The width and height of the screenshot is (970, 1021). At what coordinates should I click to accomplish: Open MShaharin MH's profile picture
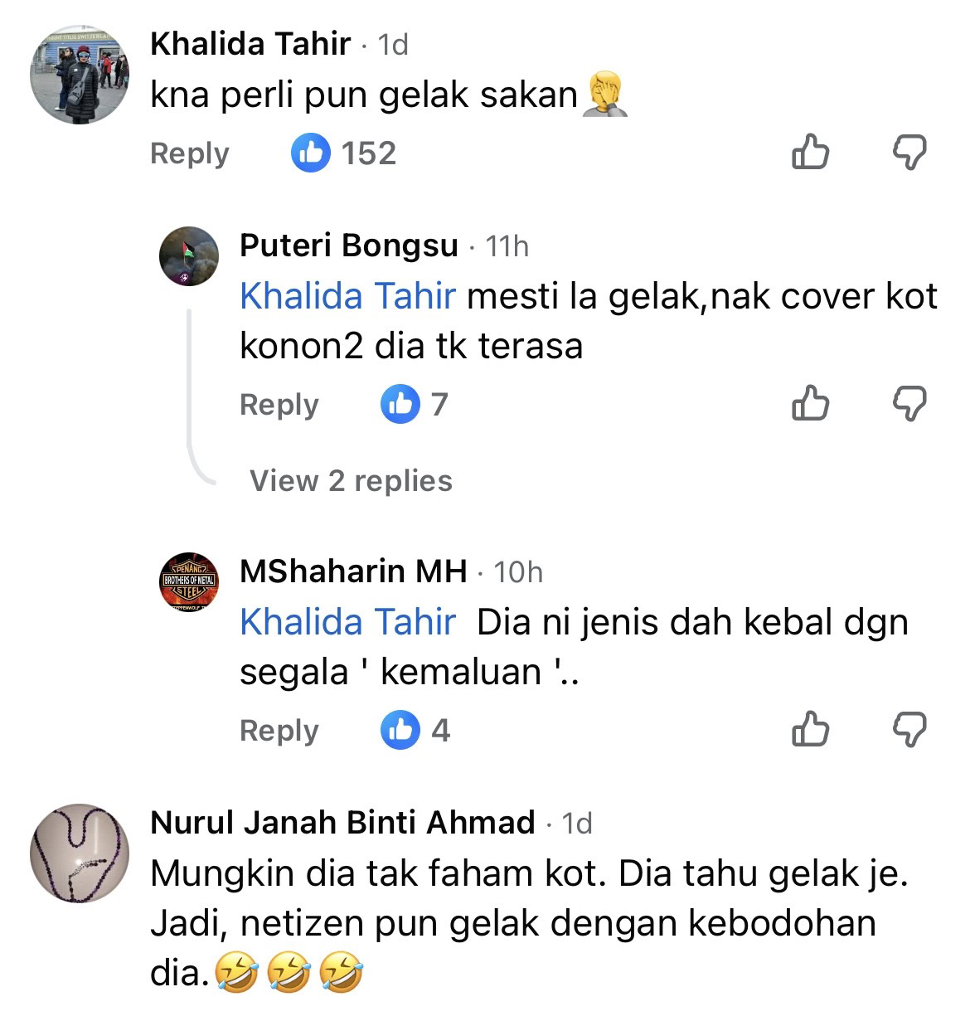[189, 582]
